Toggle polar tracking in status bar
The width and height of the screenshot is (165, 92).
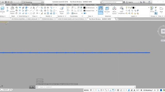click(x=101, y=90)
